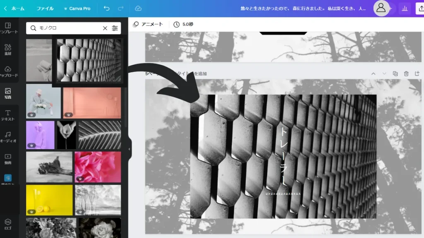This screenshot has height=238, width=424.
Task: Move the page up with chevron
Action: pyautogui.click(x=373, y=74)
